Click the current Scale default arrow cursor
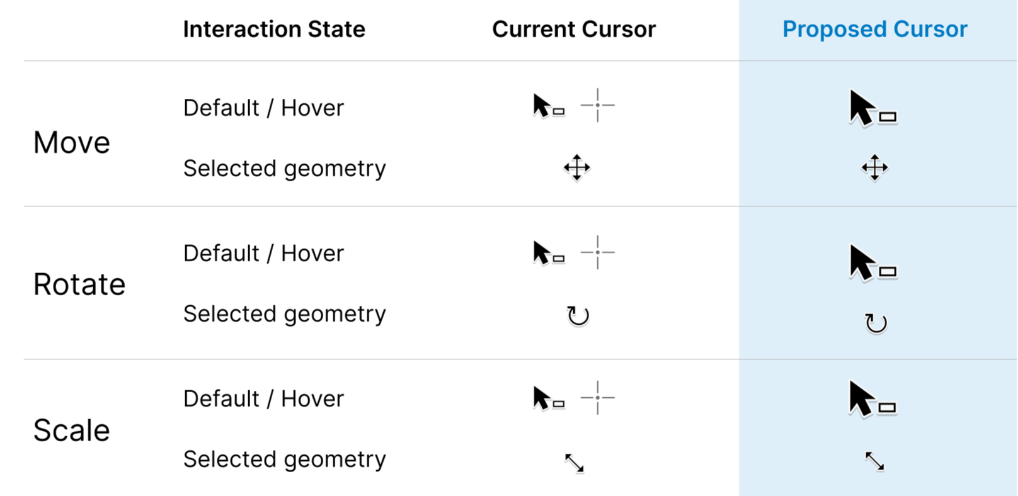The height and width of the screenshot is (496, 1018). (x=549, y=398)
